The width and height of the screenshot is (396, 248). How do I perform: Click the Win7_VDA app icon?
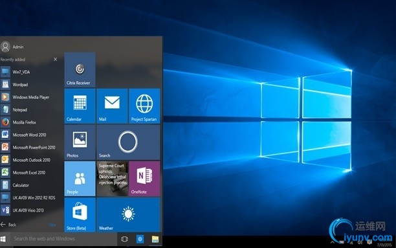[5, 72]
